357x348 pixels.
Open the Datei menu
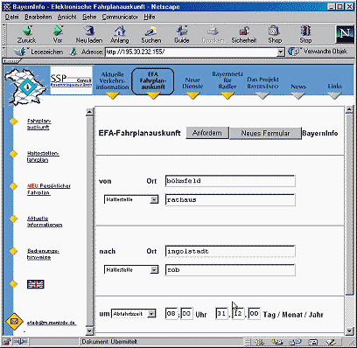(x=12, y=17)
